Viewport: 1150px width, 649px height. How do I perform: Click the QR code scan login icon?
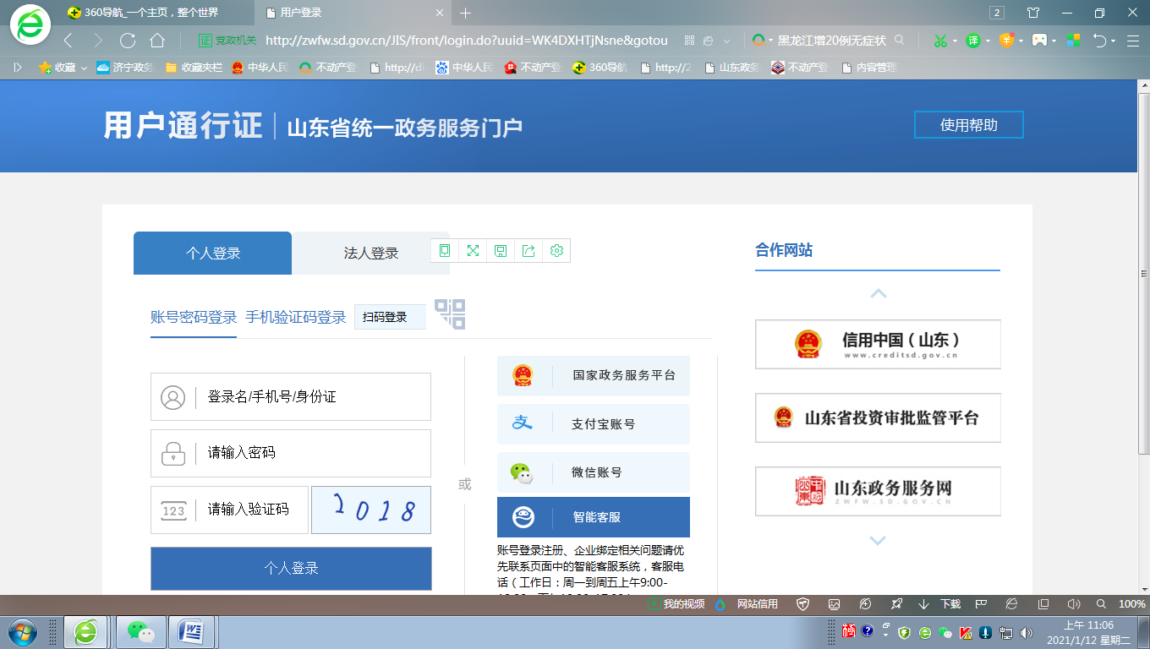pos(450,314)
